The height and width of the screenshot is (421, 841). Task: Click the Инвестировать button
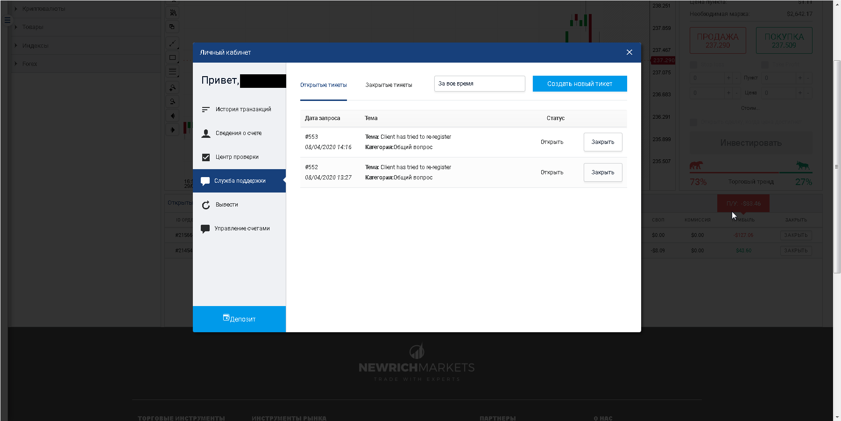coord(751,143)
